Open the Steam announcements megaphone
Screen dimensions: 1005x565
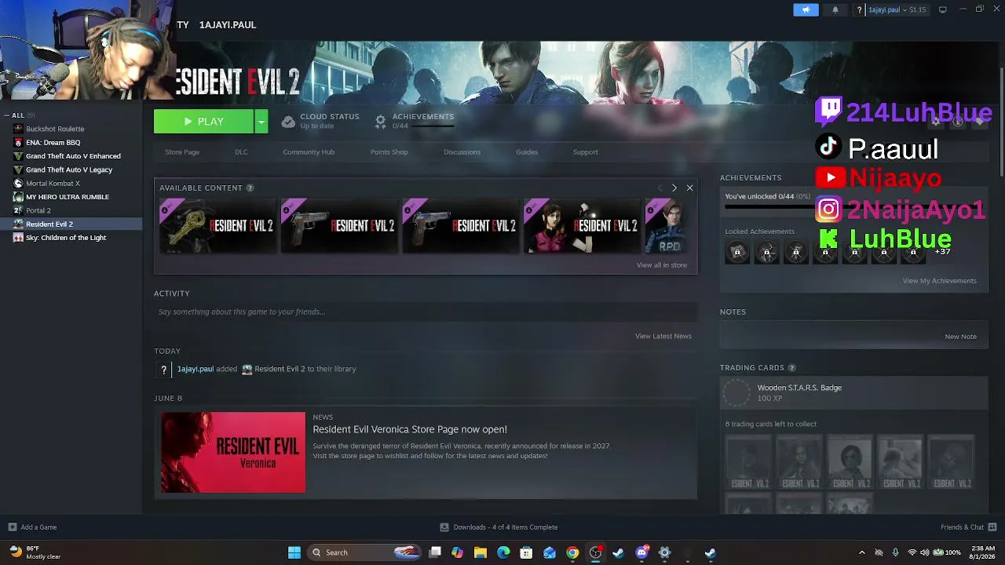point(806,9)
